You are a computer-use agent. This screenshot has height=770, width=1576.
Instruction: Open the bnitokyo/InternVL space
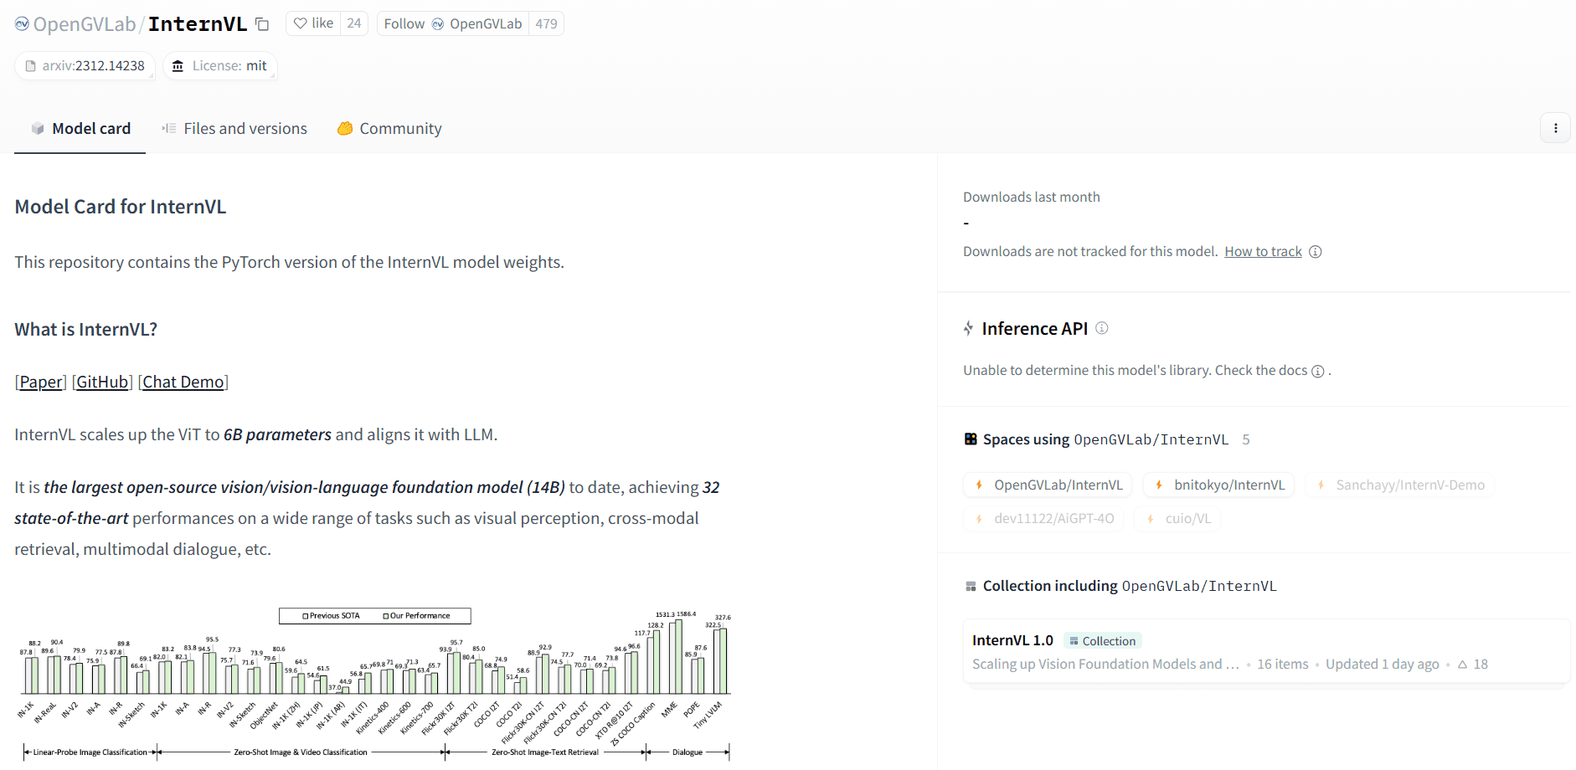pyautogui.click(x=1219, y=485)
